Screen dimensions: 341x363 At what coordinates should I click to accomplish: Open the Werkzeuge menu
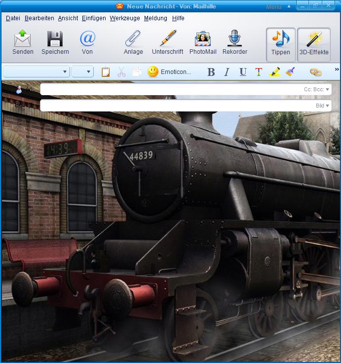pos(125,18)
